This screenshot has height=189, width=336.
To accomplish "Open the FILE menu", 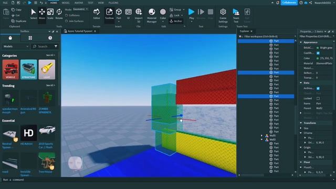I will click(5, 3).
